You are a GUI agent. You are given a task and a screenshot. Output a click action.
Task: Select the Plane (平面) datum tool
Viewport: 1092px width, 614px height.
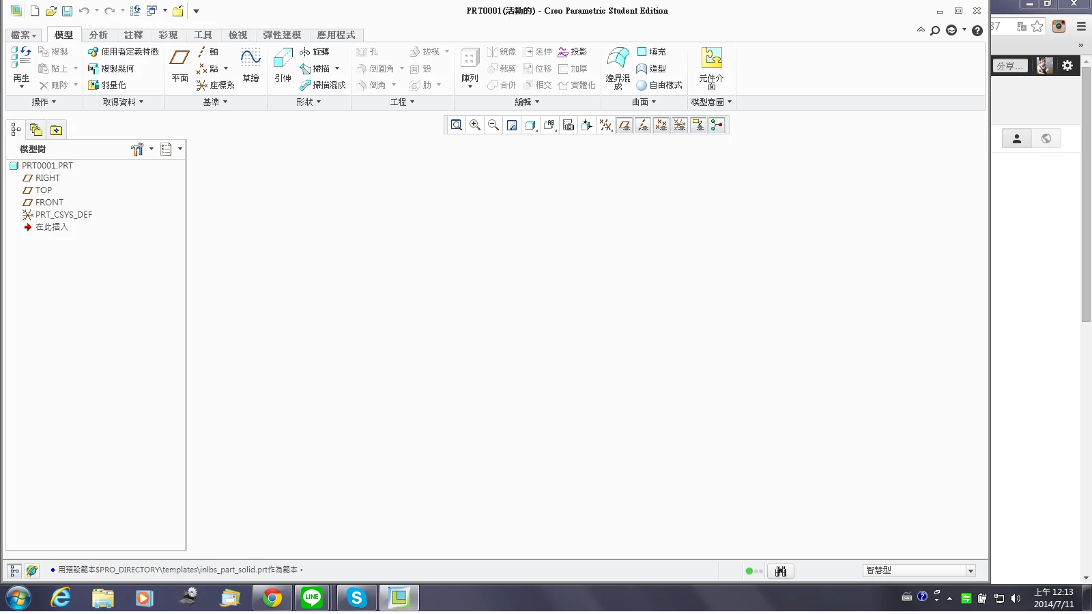click(179, 65)
